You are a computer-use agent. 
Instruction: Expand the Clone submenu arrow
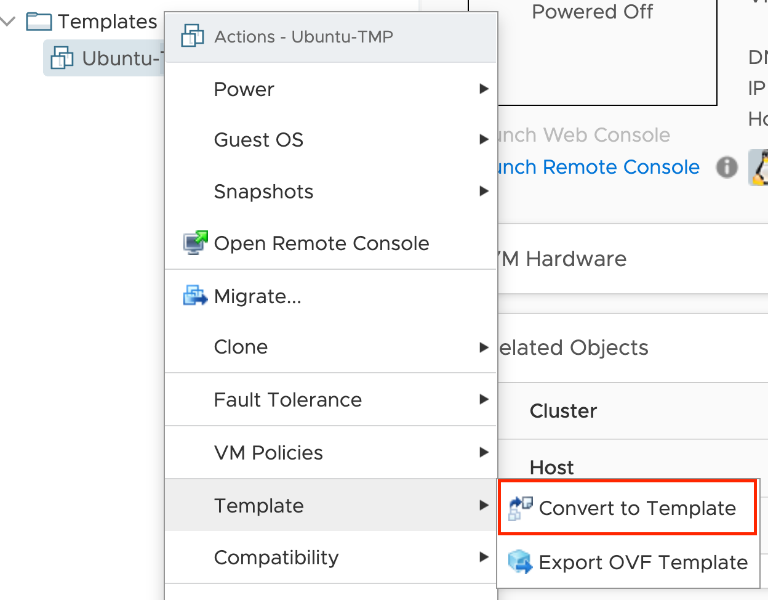coord(484,347)
